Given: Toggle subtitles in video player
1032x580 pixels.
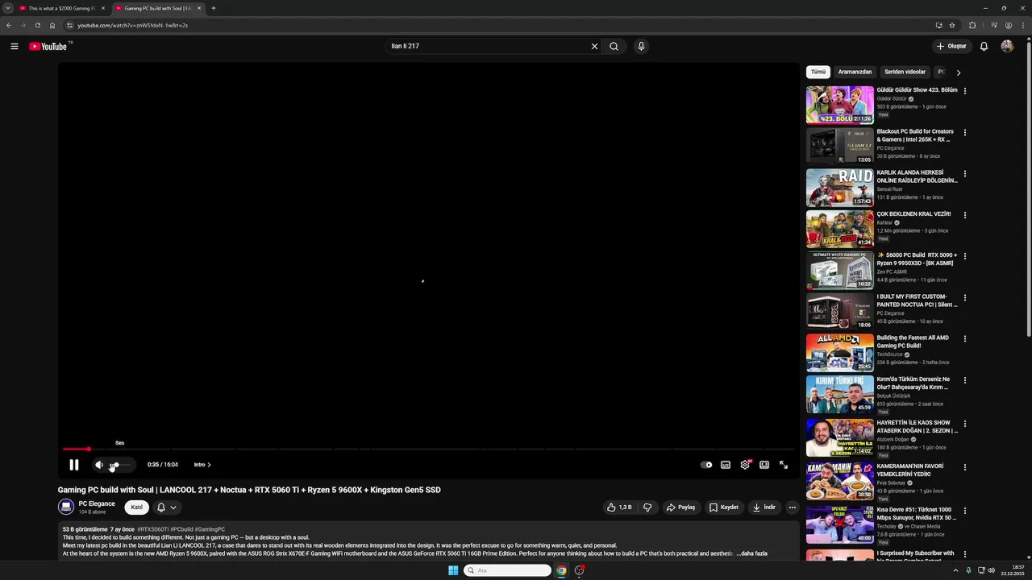Looking at the screenshot, I should pos(726,465).
